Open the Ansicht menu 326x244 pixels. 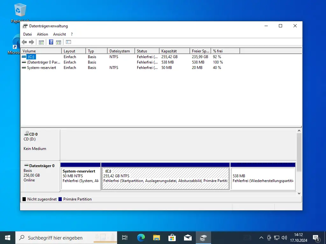click(x=60, y=34)
